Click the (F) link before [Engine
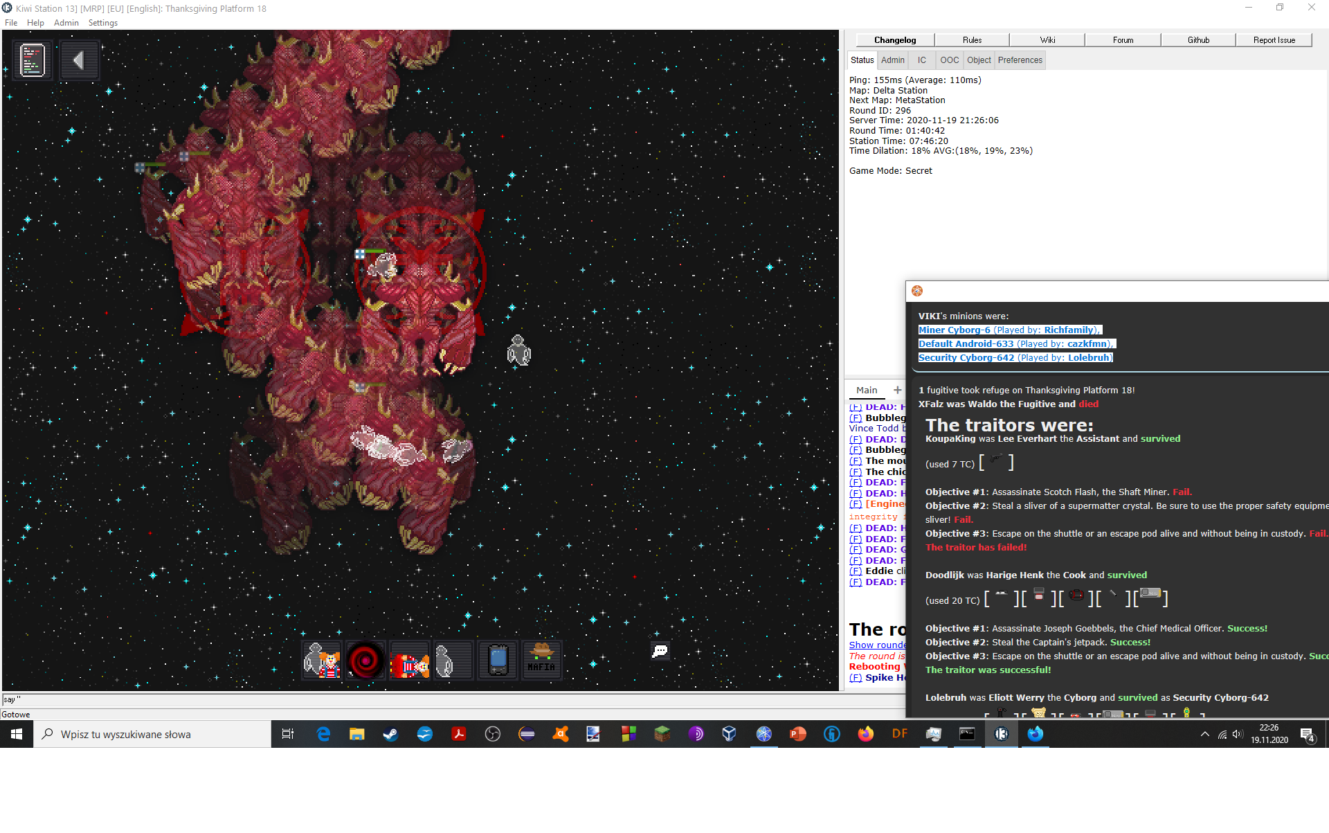Screen dimensions: 1329x833 (856, 504)
